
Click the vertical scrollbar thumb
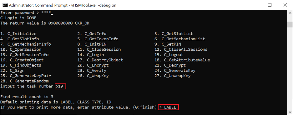click(290, 24)
